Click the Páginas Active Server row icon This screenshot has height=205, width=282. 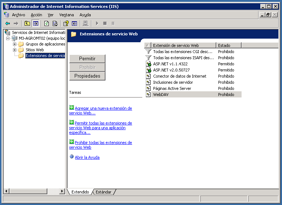pos(148,88)
